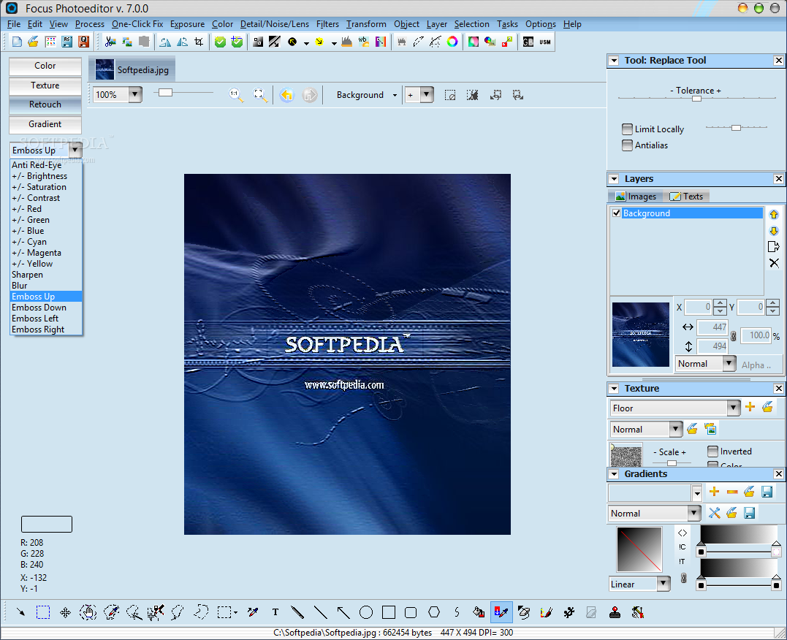Click the yellow undo arrow icon
787x640 pixels.
286,95
